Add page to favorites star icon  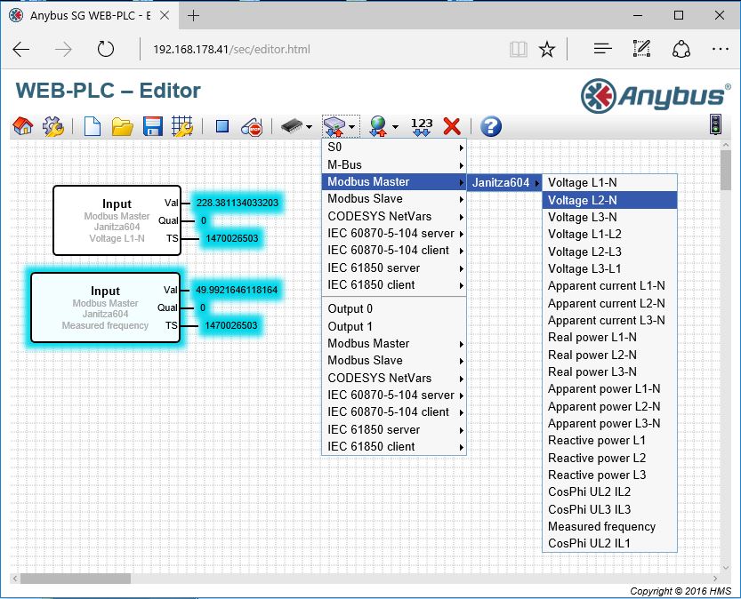pyautogui.click(x=547, y=49)
